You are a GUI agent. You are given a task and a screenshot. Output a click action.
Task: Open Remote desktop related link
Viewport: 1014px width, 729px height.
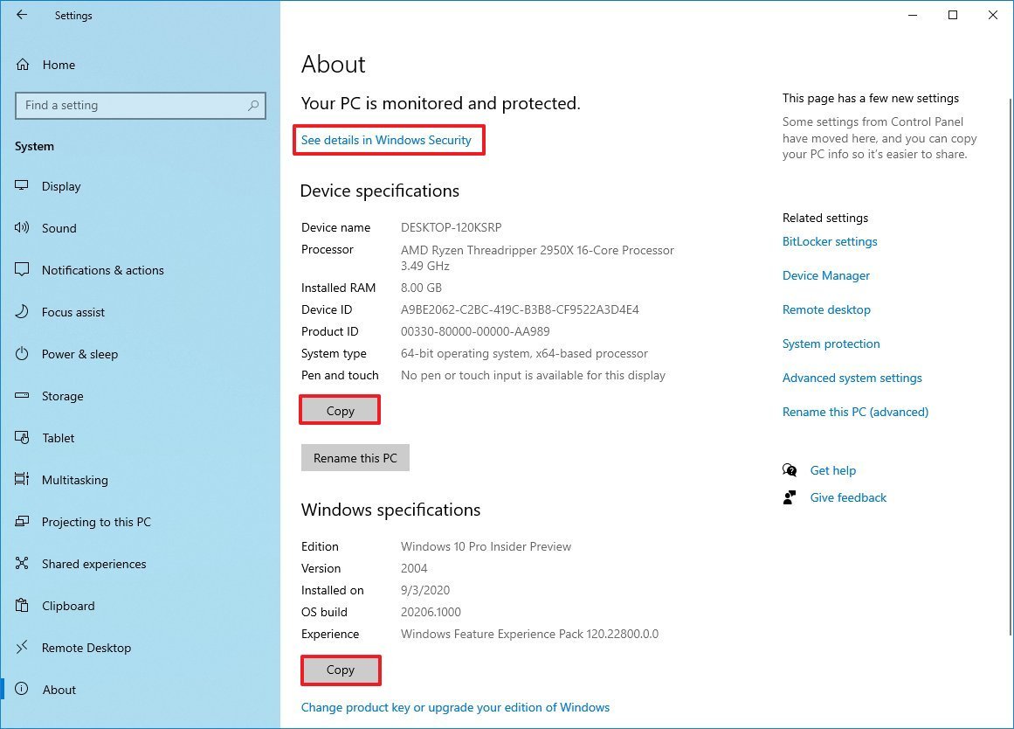pyautogui.click(x=826, y=309)
